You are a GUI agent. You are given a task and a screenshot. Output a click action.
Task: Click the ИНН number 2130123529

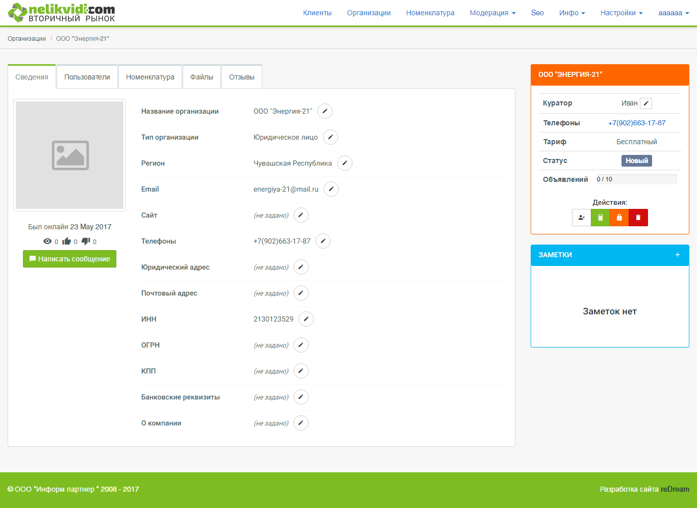[x=273, y=319]
